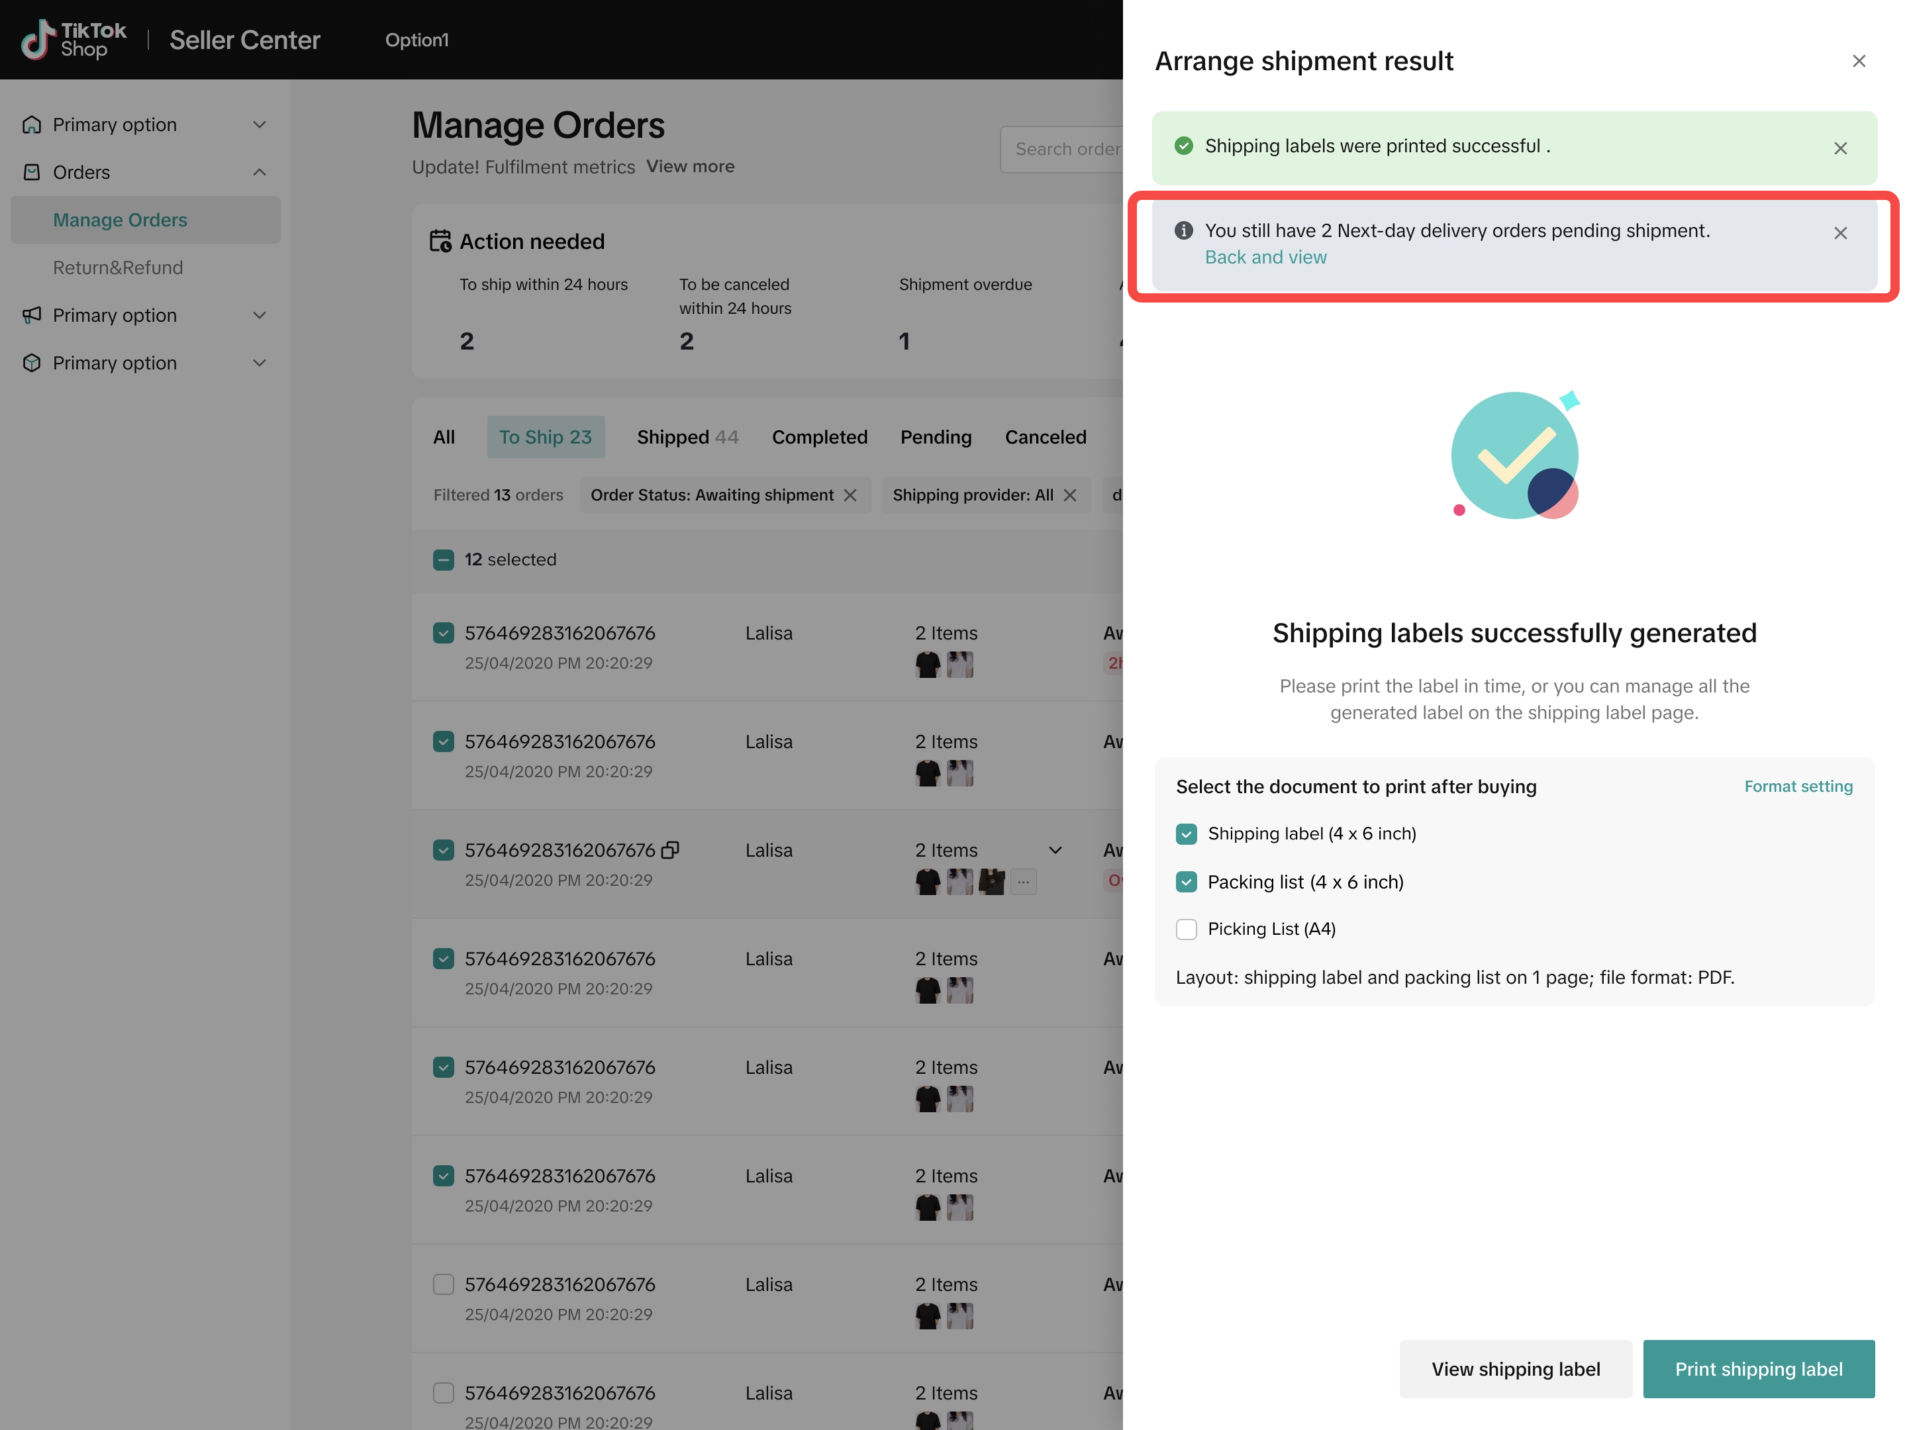This screenshot has width=1907, height=1430.
Task: Open the Back and view link
Action: coord(1265,257)
